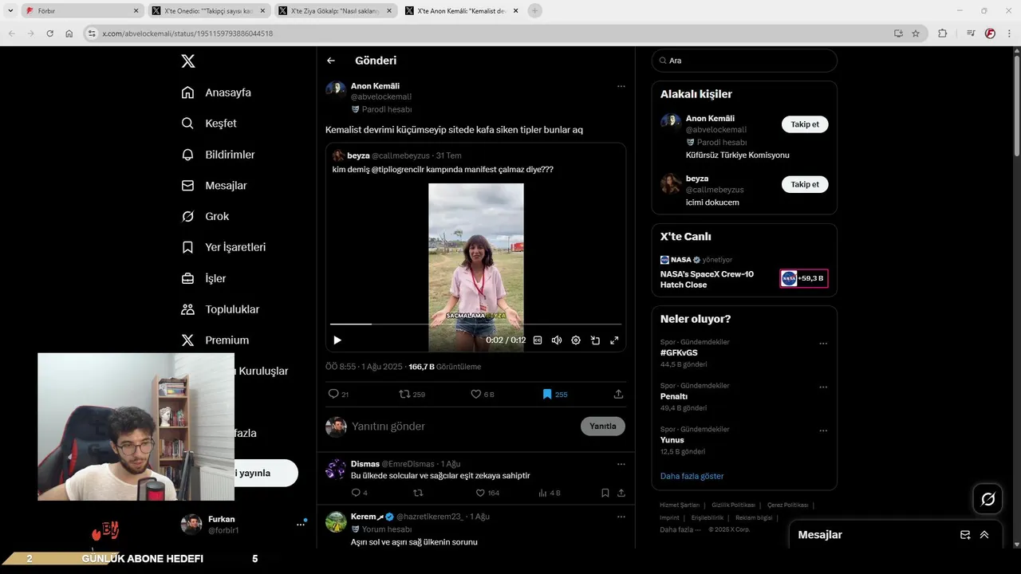Open Mesajlar in the sidebar
The image size is (1021, 574).
click(214, 186)
